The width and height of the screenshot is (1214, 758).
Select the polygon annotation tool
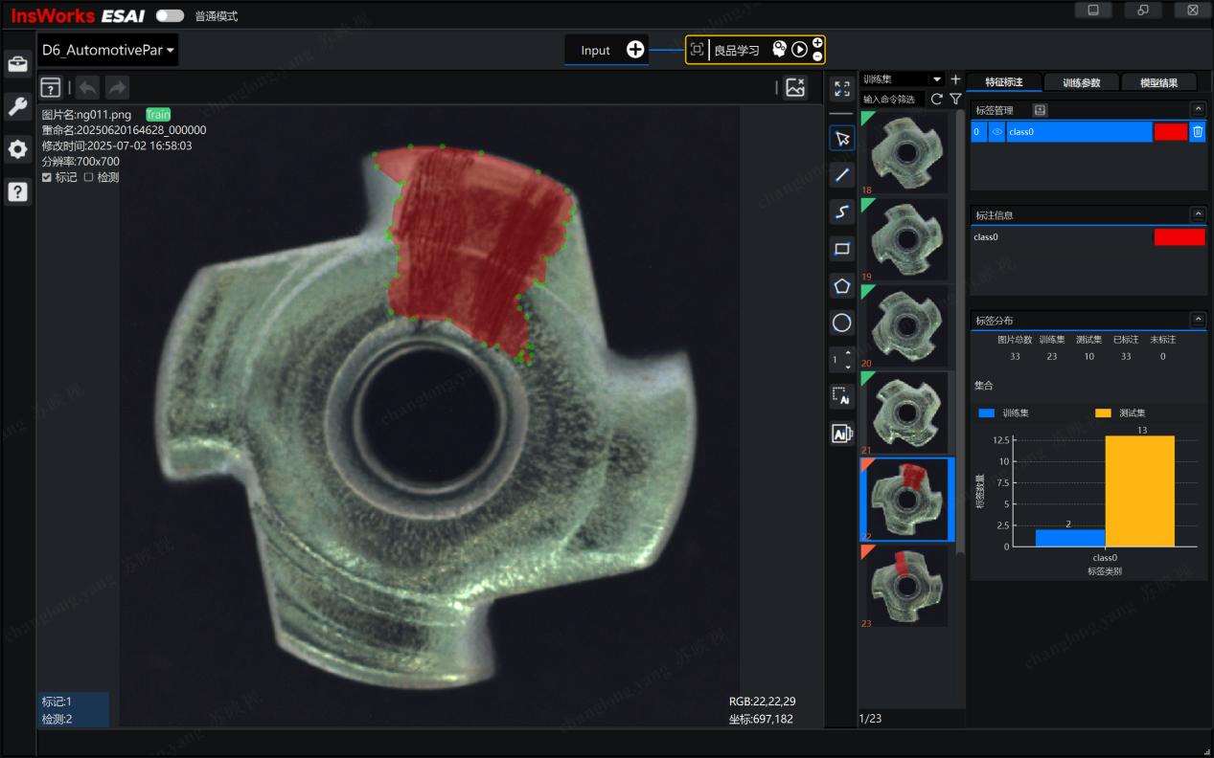841,285
